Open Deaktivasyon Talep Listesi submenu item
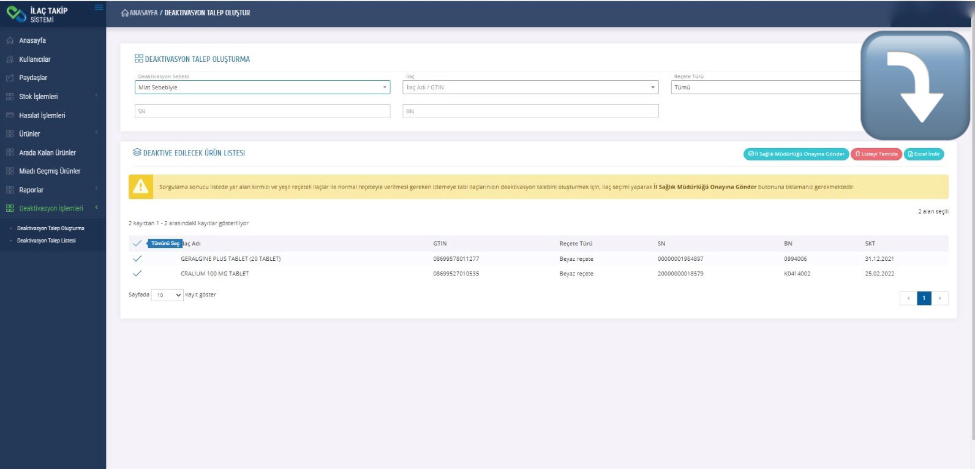This screenshot has width=975, height=469. click(47, 241)
